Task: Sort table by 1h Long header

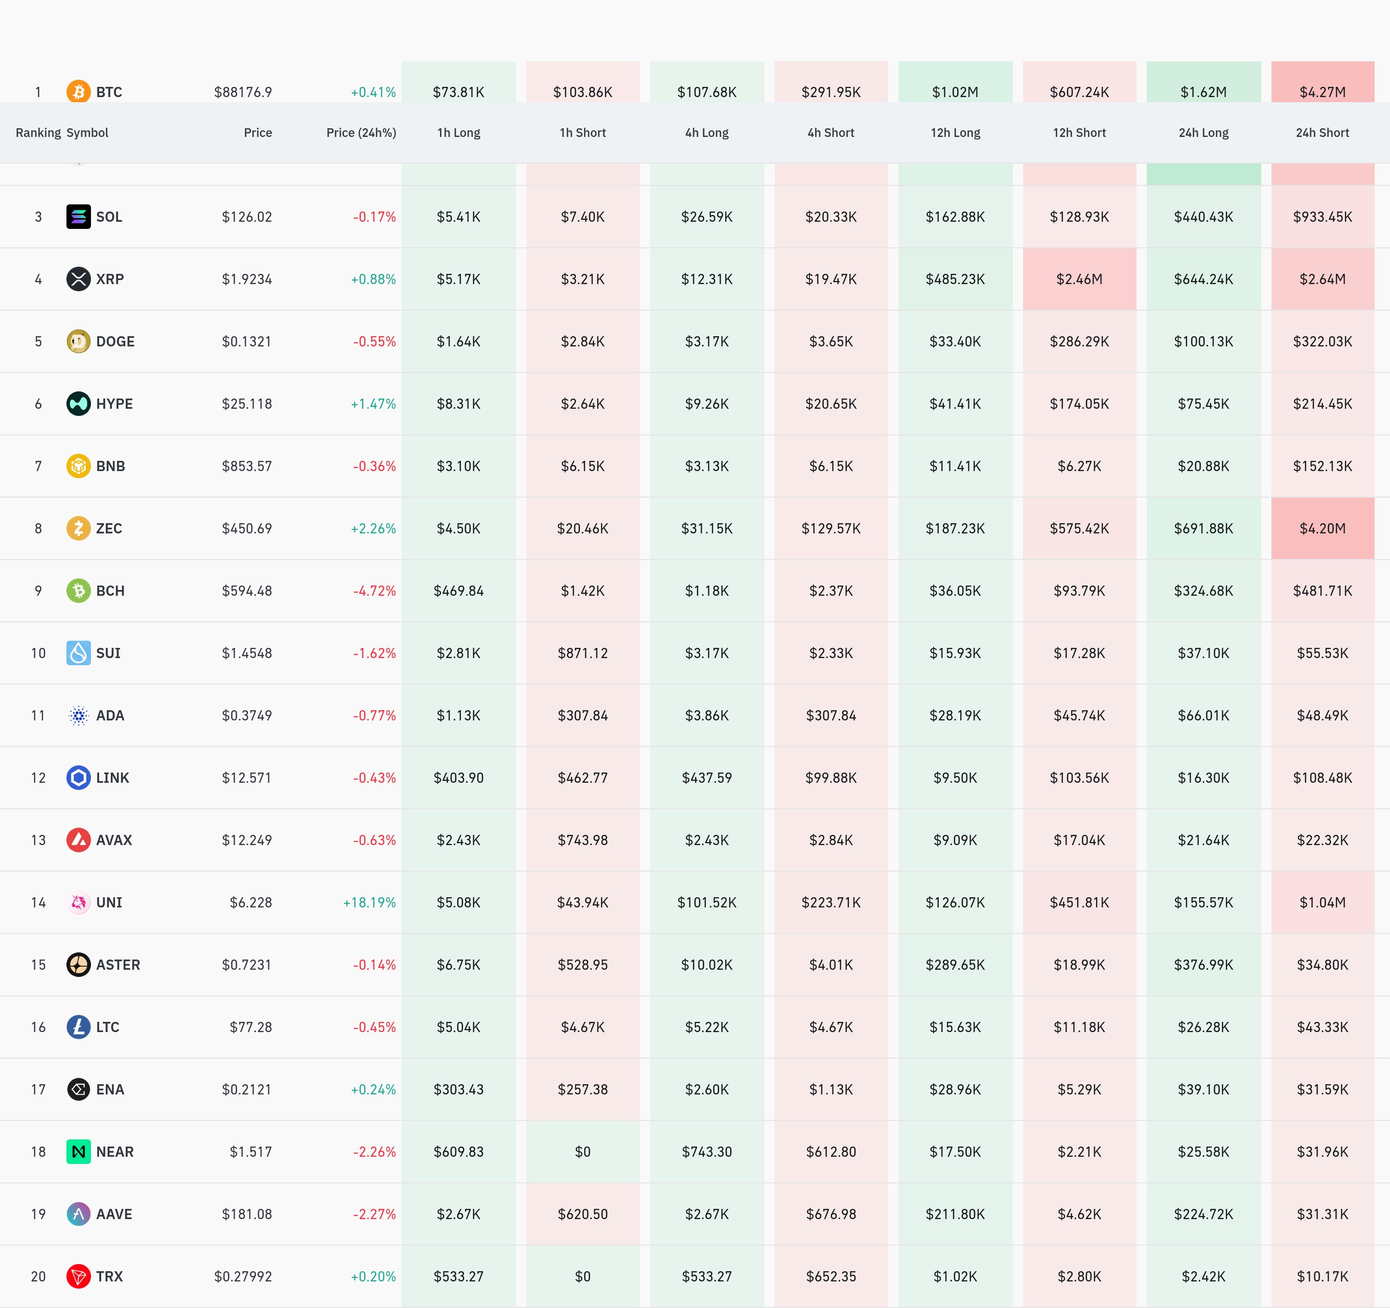Action: point(459,133)
